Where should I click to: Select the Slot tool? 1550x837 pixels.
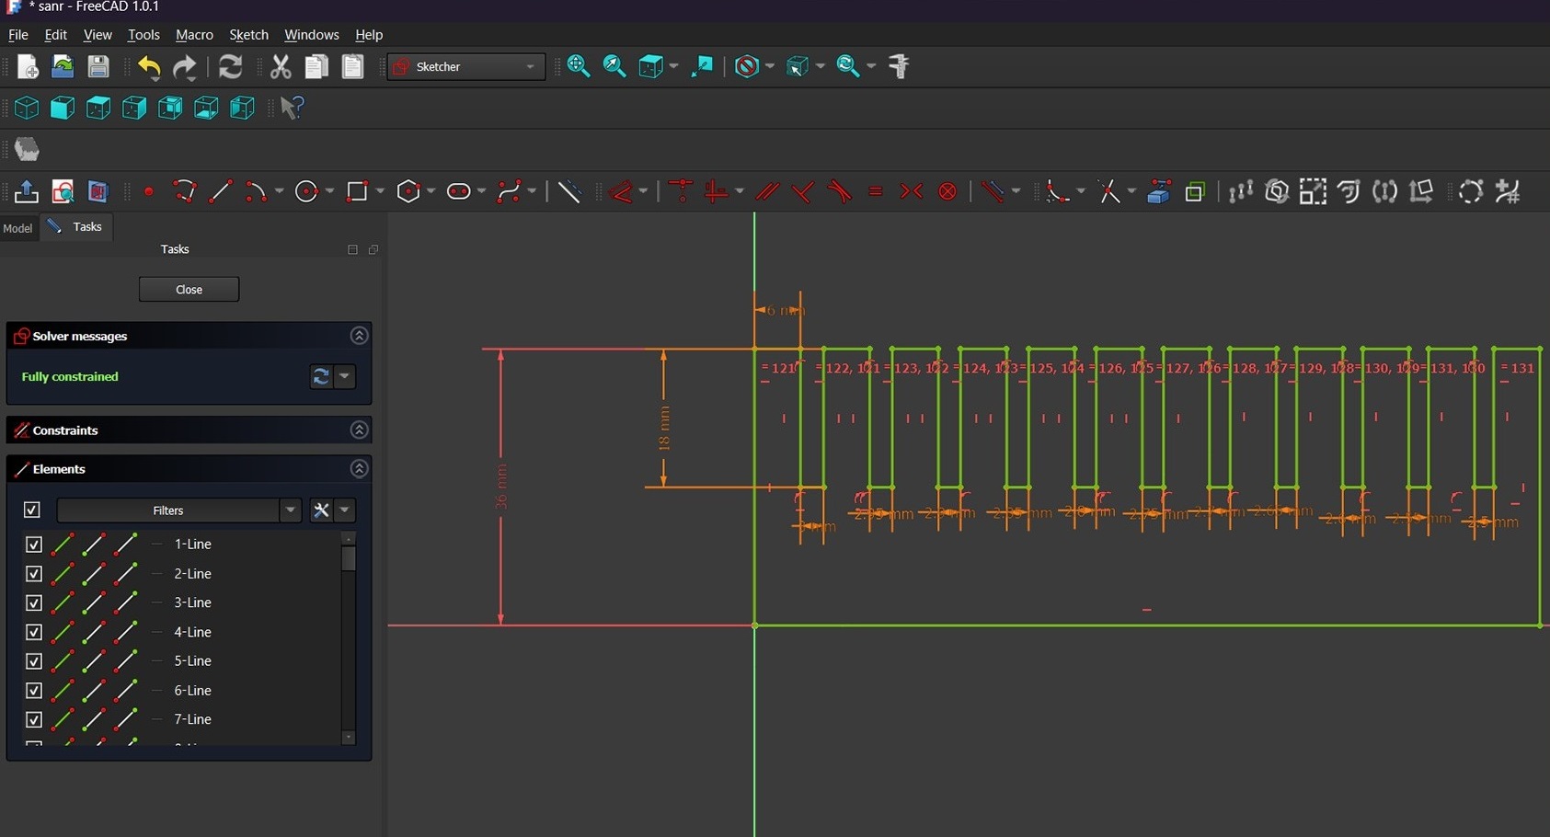[x=459, y=191]
